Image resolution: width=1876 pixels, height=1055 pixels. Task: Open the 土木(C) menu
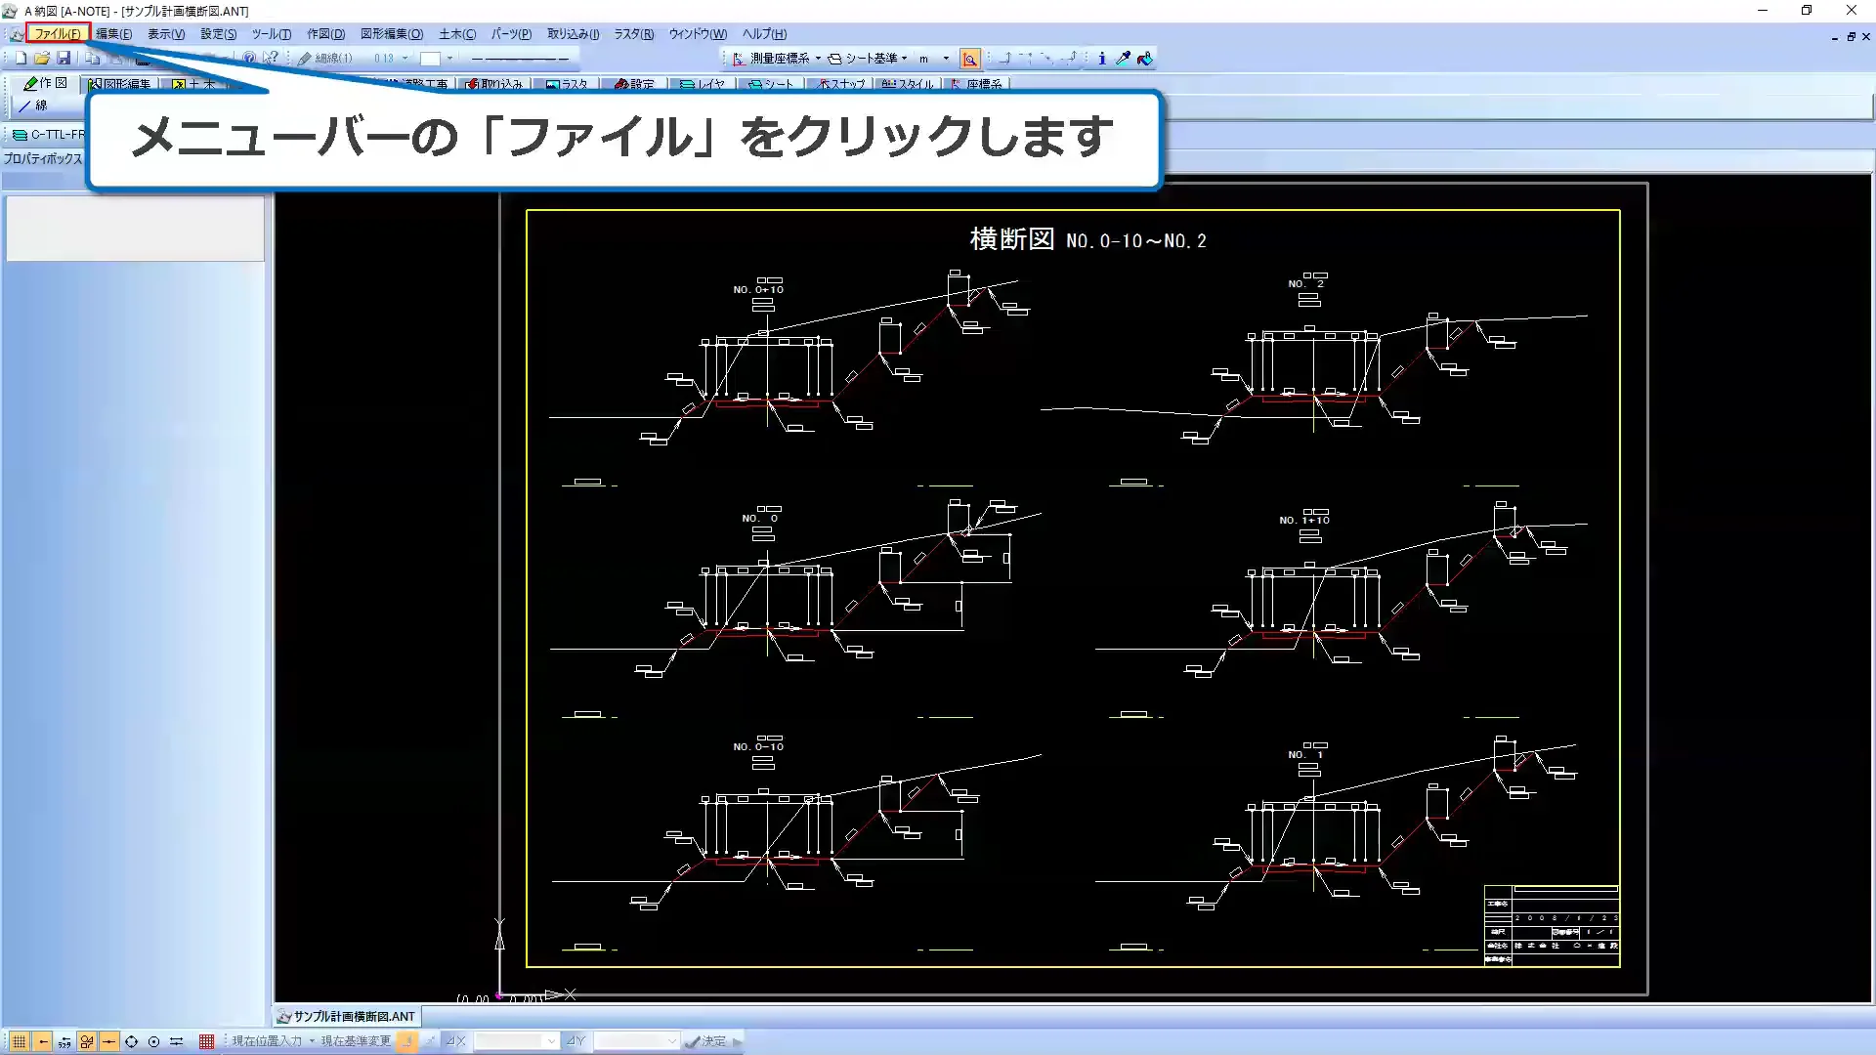456,33
